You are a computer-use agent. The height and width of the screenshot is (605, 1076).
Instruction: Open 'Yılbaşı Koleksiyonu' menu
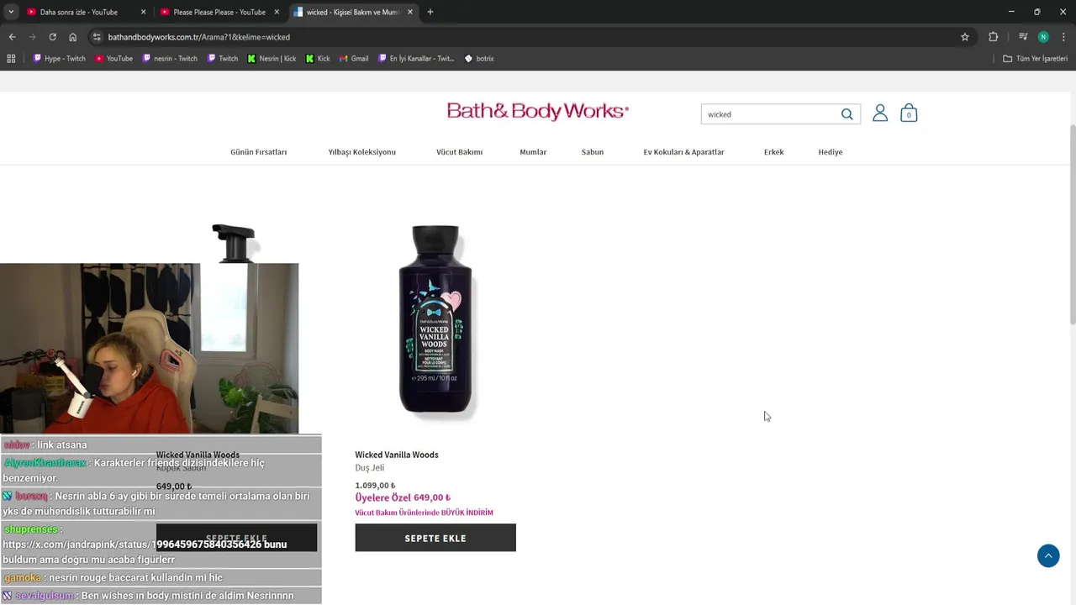point(362,152)
